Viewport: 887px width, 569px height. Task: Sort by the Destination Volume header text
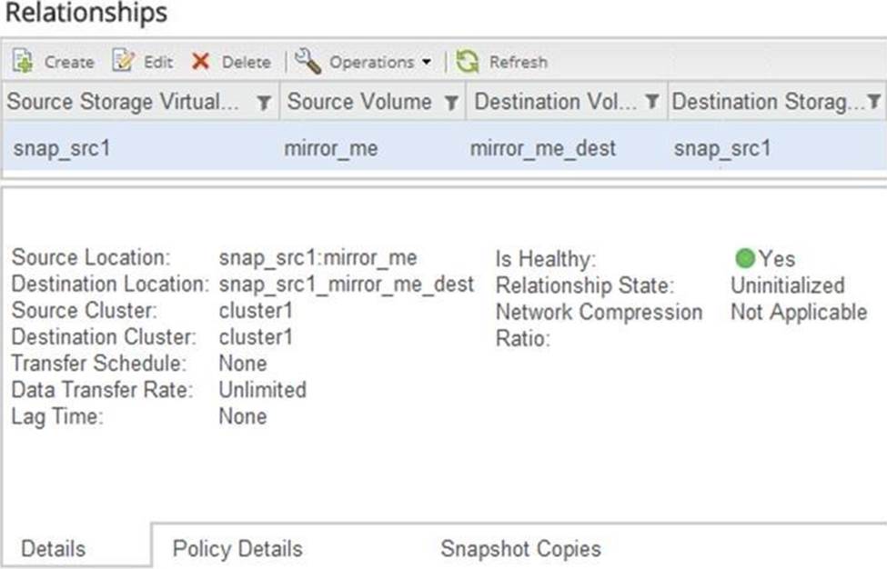coord(555,102)
